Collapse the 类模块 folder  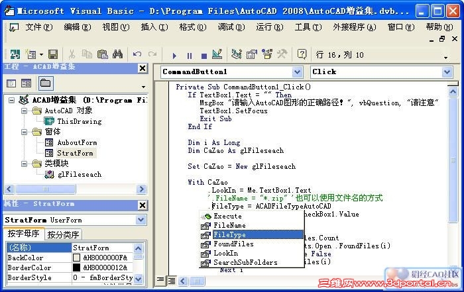(25, 164)
